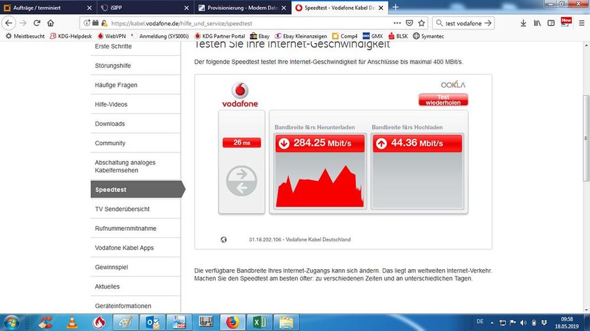
Task: Open the Library bookmarks icon
Action: (x=537, y=23)
